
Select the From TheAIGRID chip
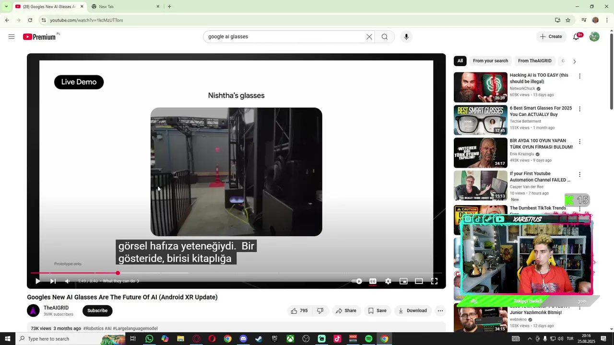(x=534, y=61)
